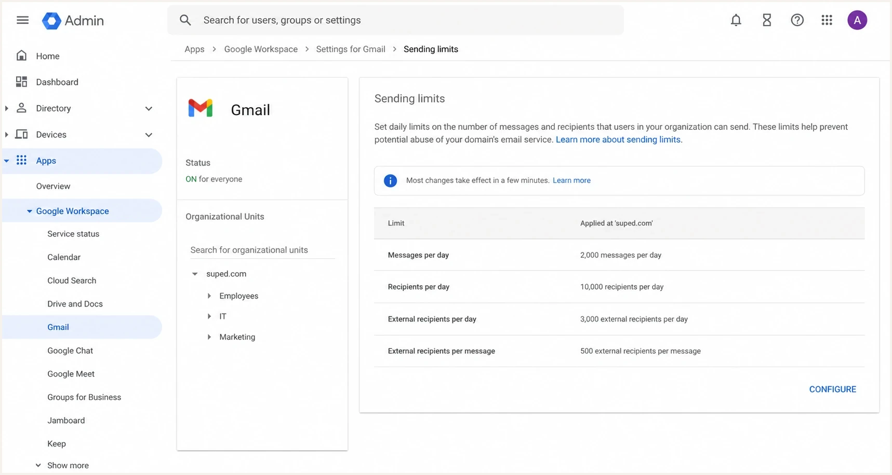This screenshot has width=892, height=475.
Task: Click the Settings for Gmail breadcrumb
Action: point(351,49)
